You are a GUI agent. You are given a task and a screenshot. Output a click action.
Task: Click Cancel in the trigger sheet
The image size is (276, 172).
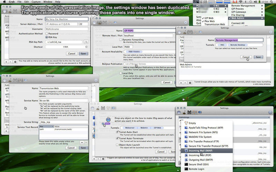[161, 152]
